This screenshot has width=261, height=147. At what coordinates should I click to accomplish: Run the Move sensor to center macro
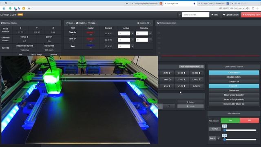[x=234, y=95]
